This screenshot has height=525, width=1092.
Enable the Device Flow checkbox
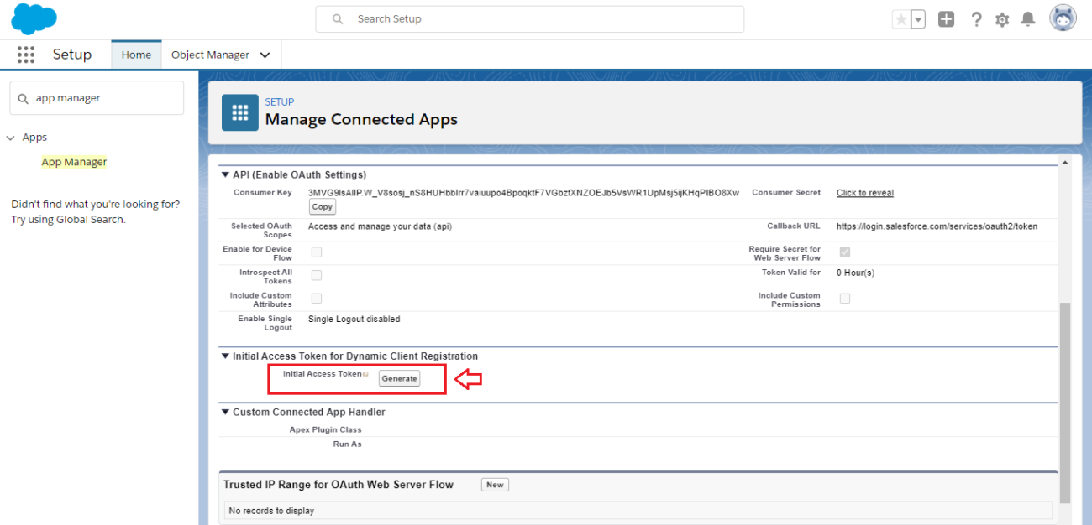click(x=316, y=252)
